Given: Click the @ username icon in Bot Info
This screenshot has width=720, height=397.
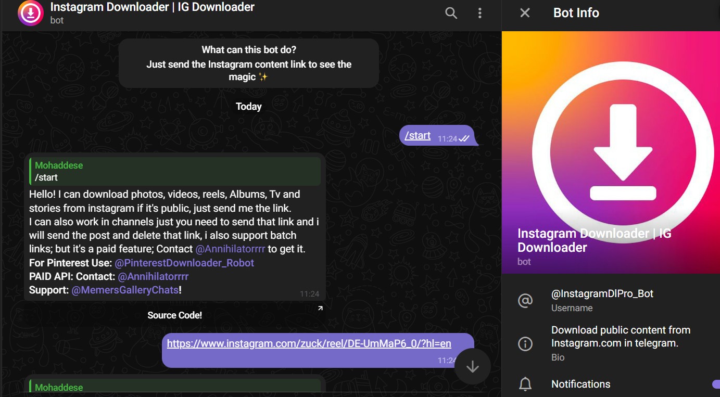Looking at the screenshot, I should pyautogui.click(x=525, y=300).
